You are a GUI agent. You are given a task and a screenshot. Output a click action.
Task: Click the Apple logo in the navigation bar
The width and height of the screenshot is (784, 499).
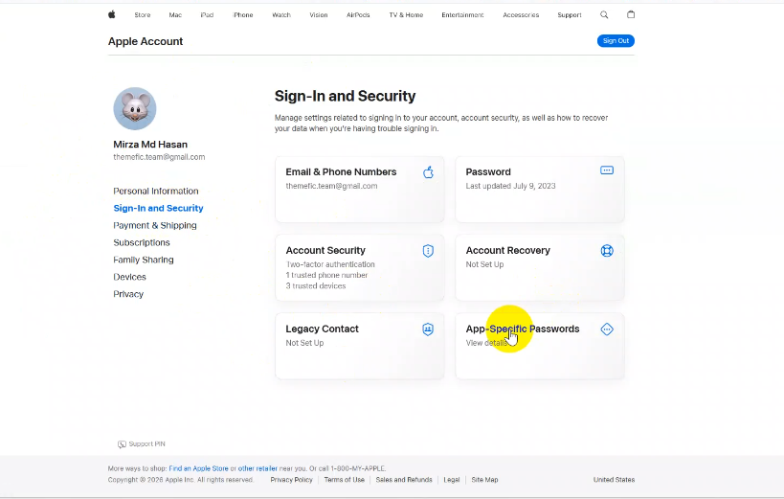112,15
